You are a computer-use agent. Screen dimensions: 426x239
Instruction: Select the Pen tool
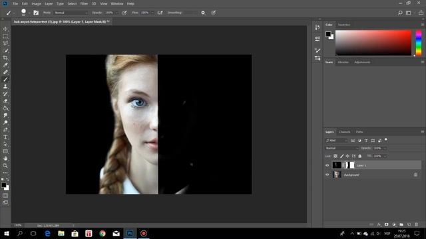click(x=5, y=130)
